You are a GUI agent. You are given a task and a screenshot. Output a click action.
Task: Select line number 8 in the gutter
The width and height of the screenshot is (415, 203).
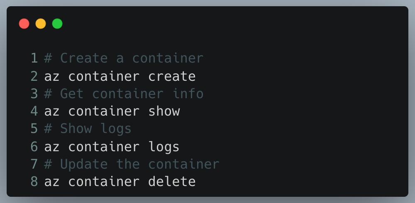click(34, 182)
